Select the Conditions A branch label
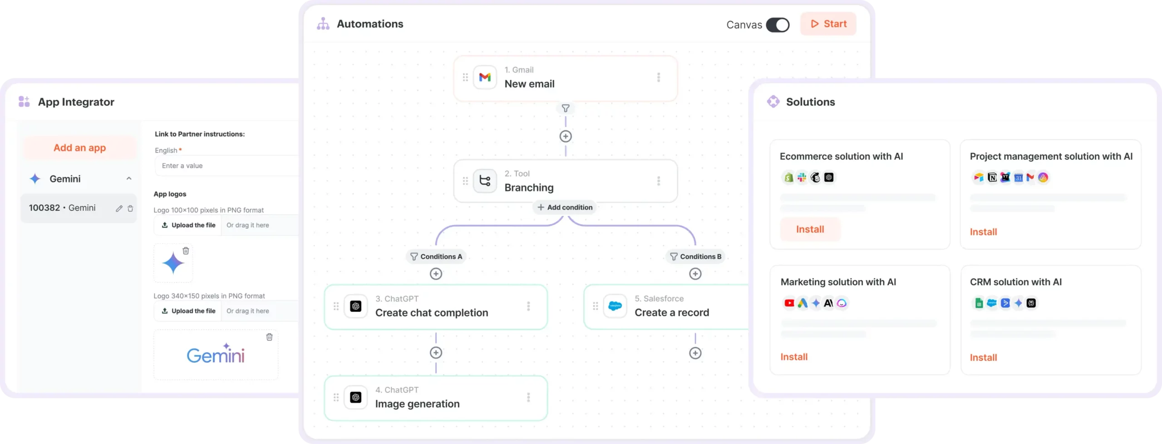 436,257
